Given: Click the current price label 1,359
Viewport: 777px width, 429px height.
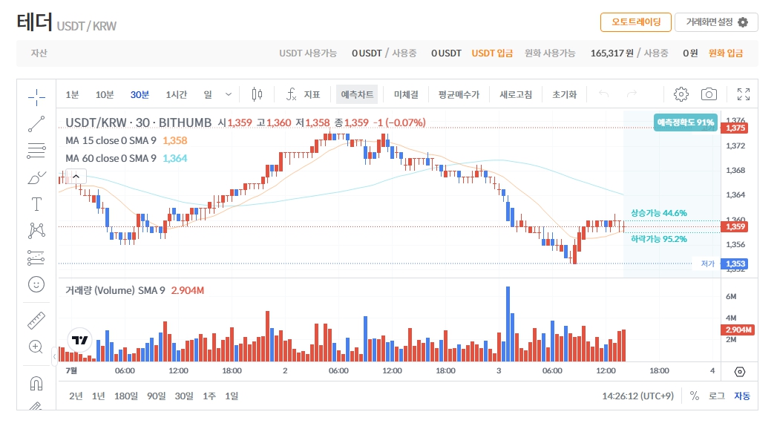Looking at the screenshot, I should (x=735, y=226).
